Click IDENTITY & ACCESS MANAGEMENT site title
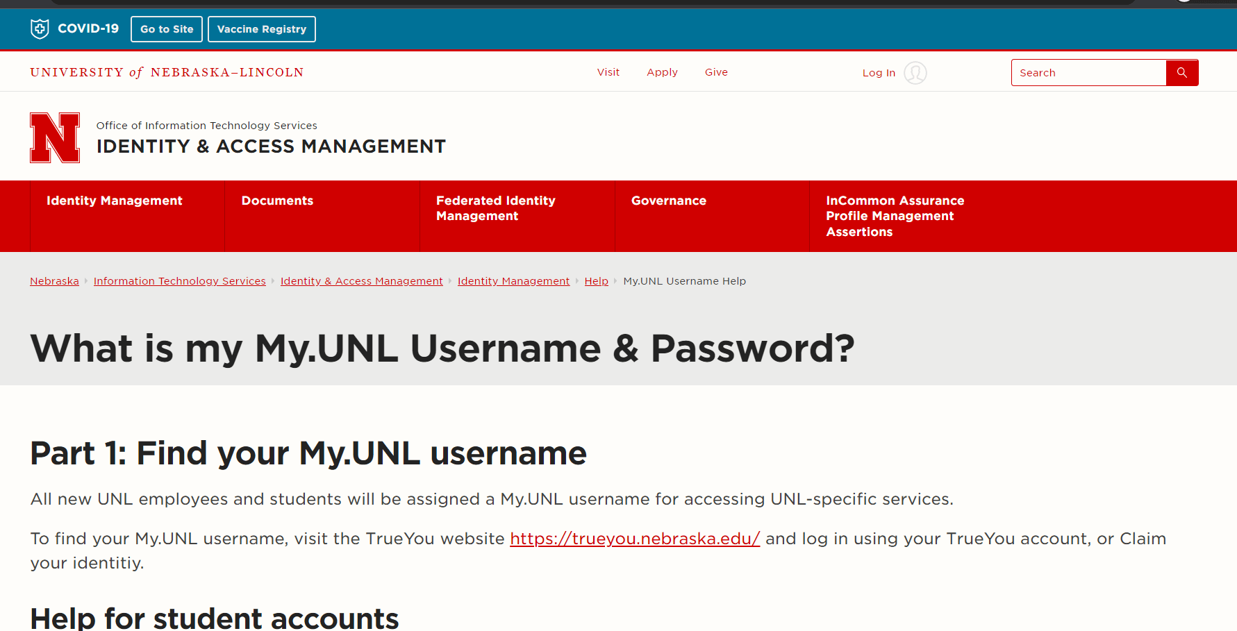The height and width of the screenshot is (631, 1237). point(272,146)
